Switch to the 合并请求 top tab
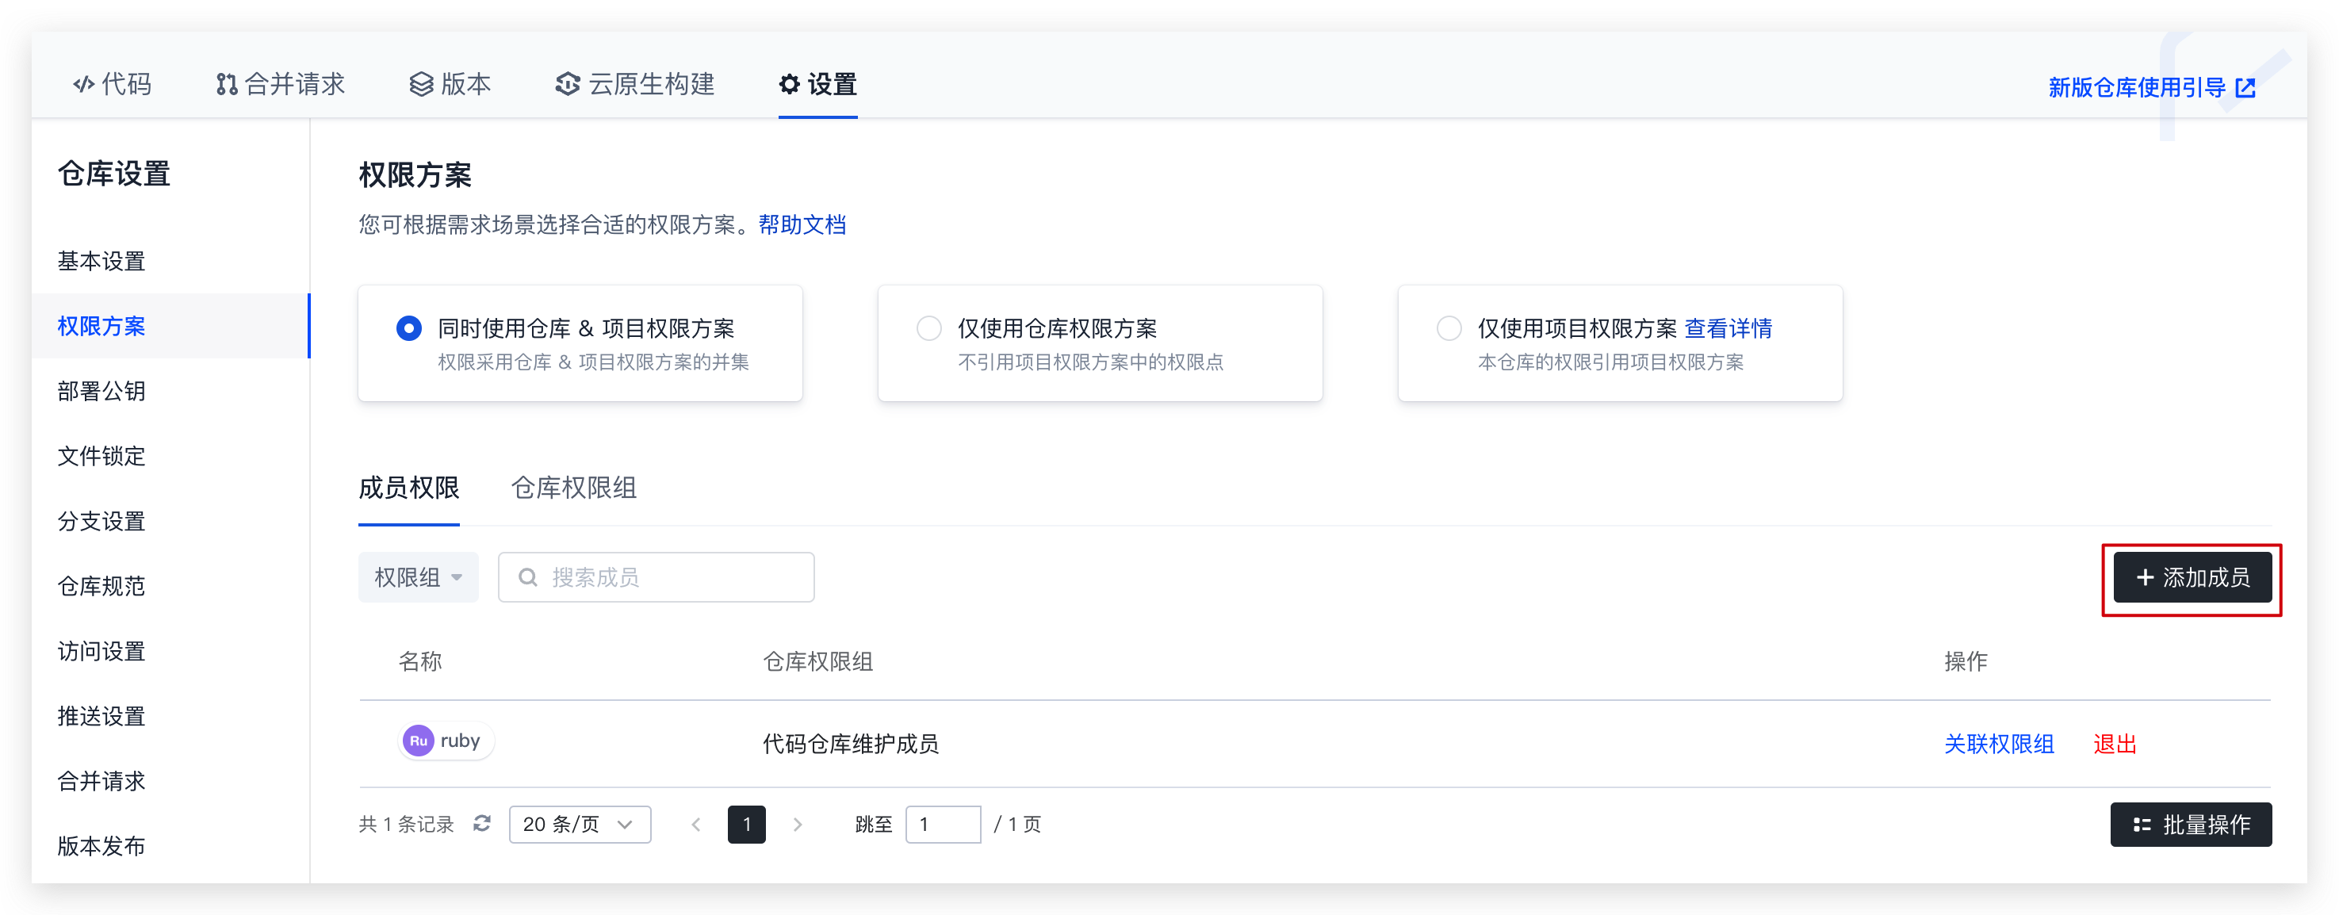Image resolution: width=2339 pixels, height=915 pixels. click(x=281, y=84)
